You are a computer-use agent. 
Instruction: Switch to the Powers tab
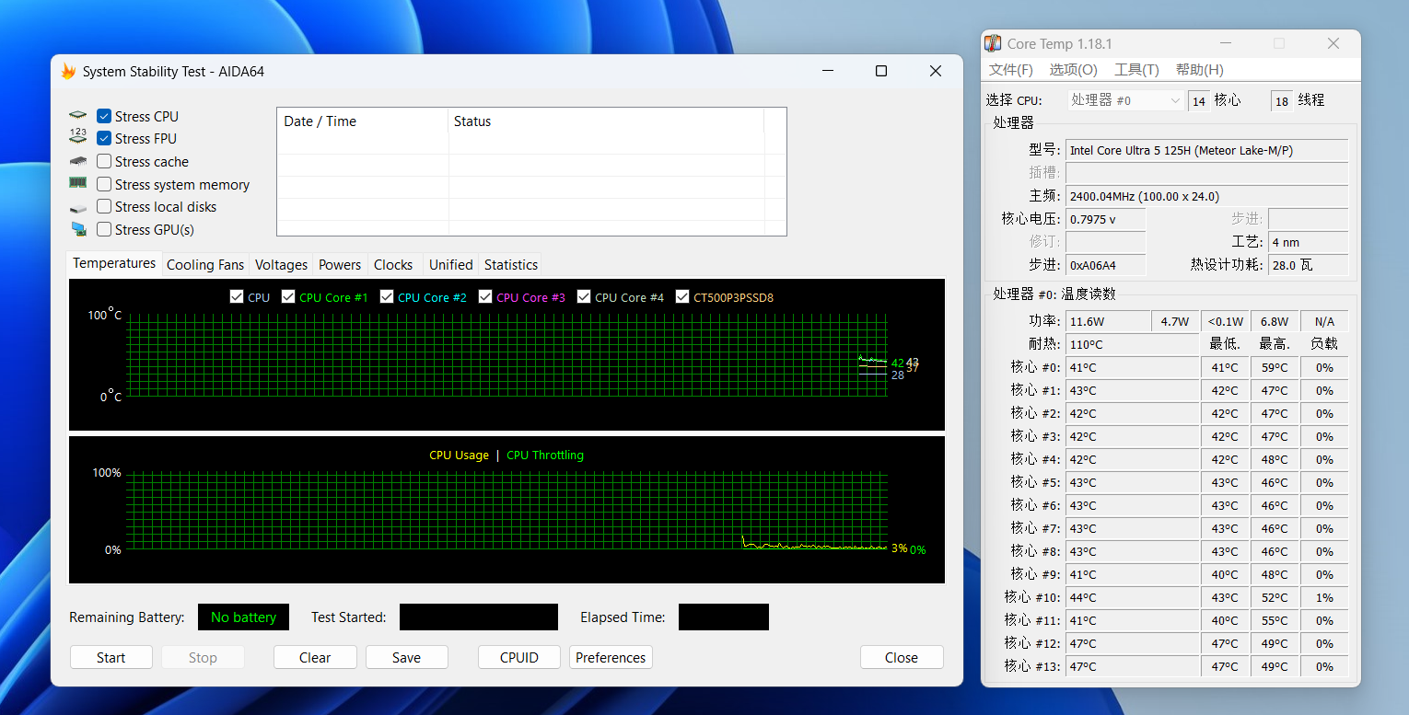pyautogui.click(x=340, y=264)
